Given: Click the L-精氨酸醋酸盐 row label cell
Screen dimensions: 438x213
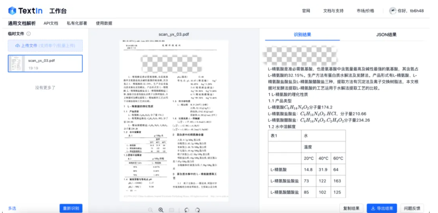Looking at the screenshot, I should pyautogui.click(x=285, y=192).
